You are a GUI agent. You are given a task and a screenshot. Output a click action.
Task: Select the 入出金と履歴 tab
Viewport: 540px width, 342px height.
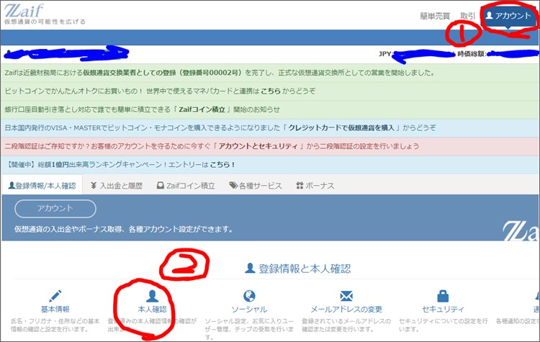pos(117,186)
